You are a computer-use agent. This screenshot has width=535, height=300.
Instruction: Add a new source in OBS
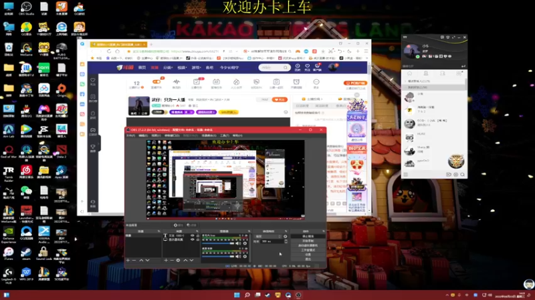click(166, 260)
